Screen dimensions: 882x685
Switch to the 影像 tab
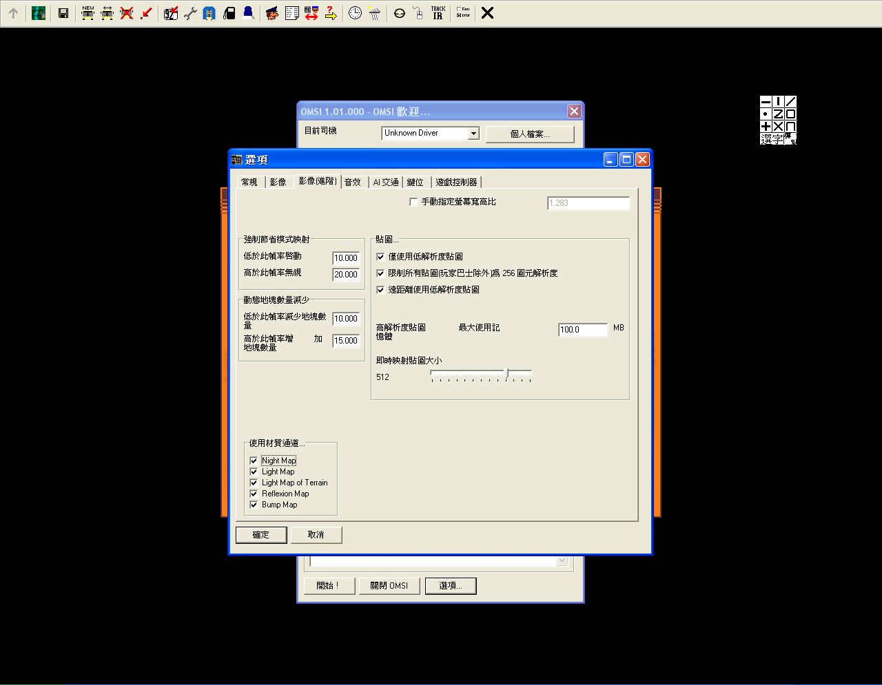(x=278, y=182)
